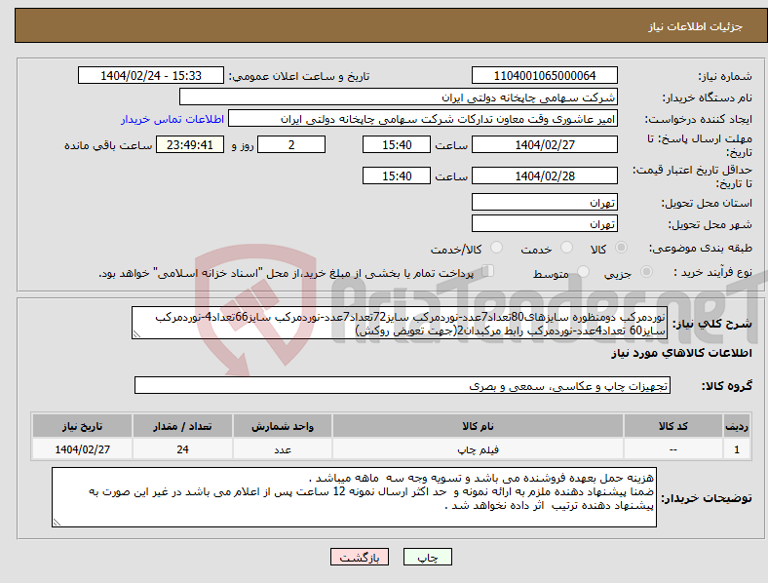Click the buyer name field شرکت سهامی چاپخانه دولتی ایران
The height and width of the screenshot is (583, 768).
[x=399, y=97]
